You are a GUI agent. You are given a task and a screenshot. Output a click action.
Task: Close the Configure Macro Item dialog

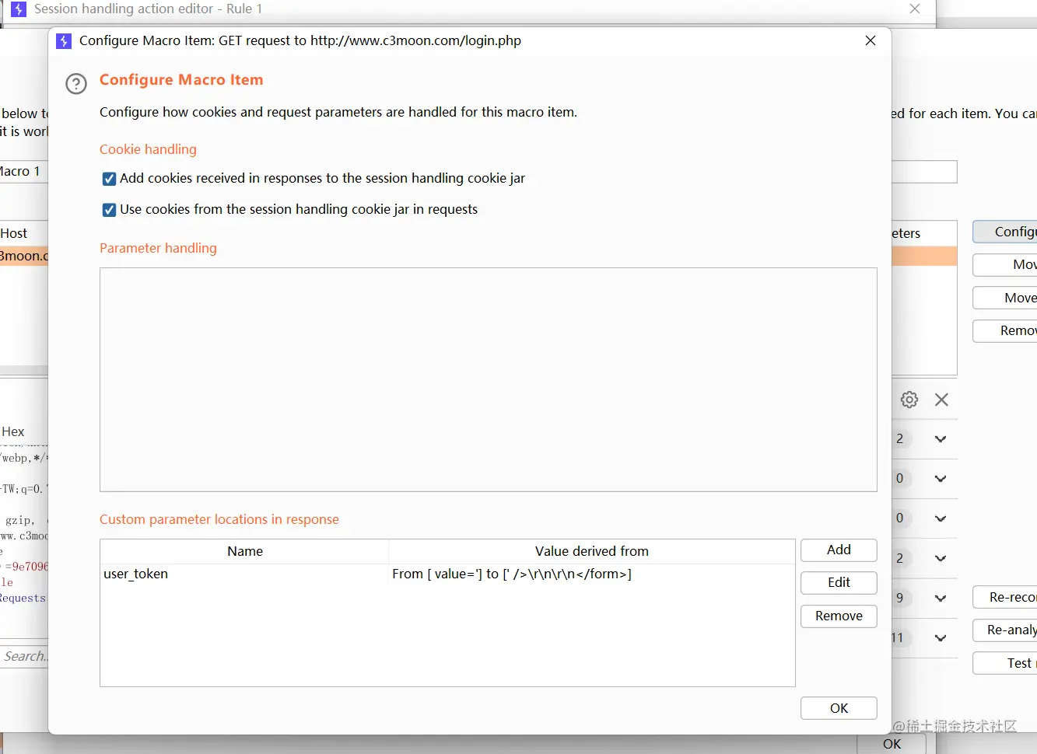click(x=871, y=40)
